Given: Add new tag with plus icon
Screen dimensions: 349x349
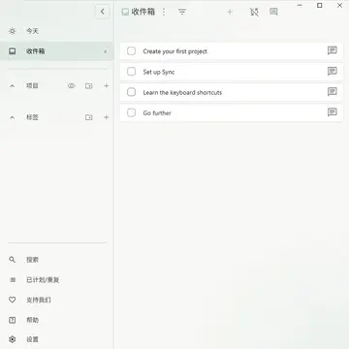Looking at the screenshot, I should (x=106, y=117).
